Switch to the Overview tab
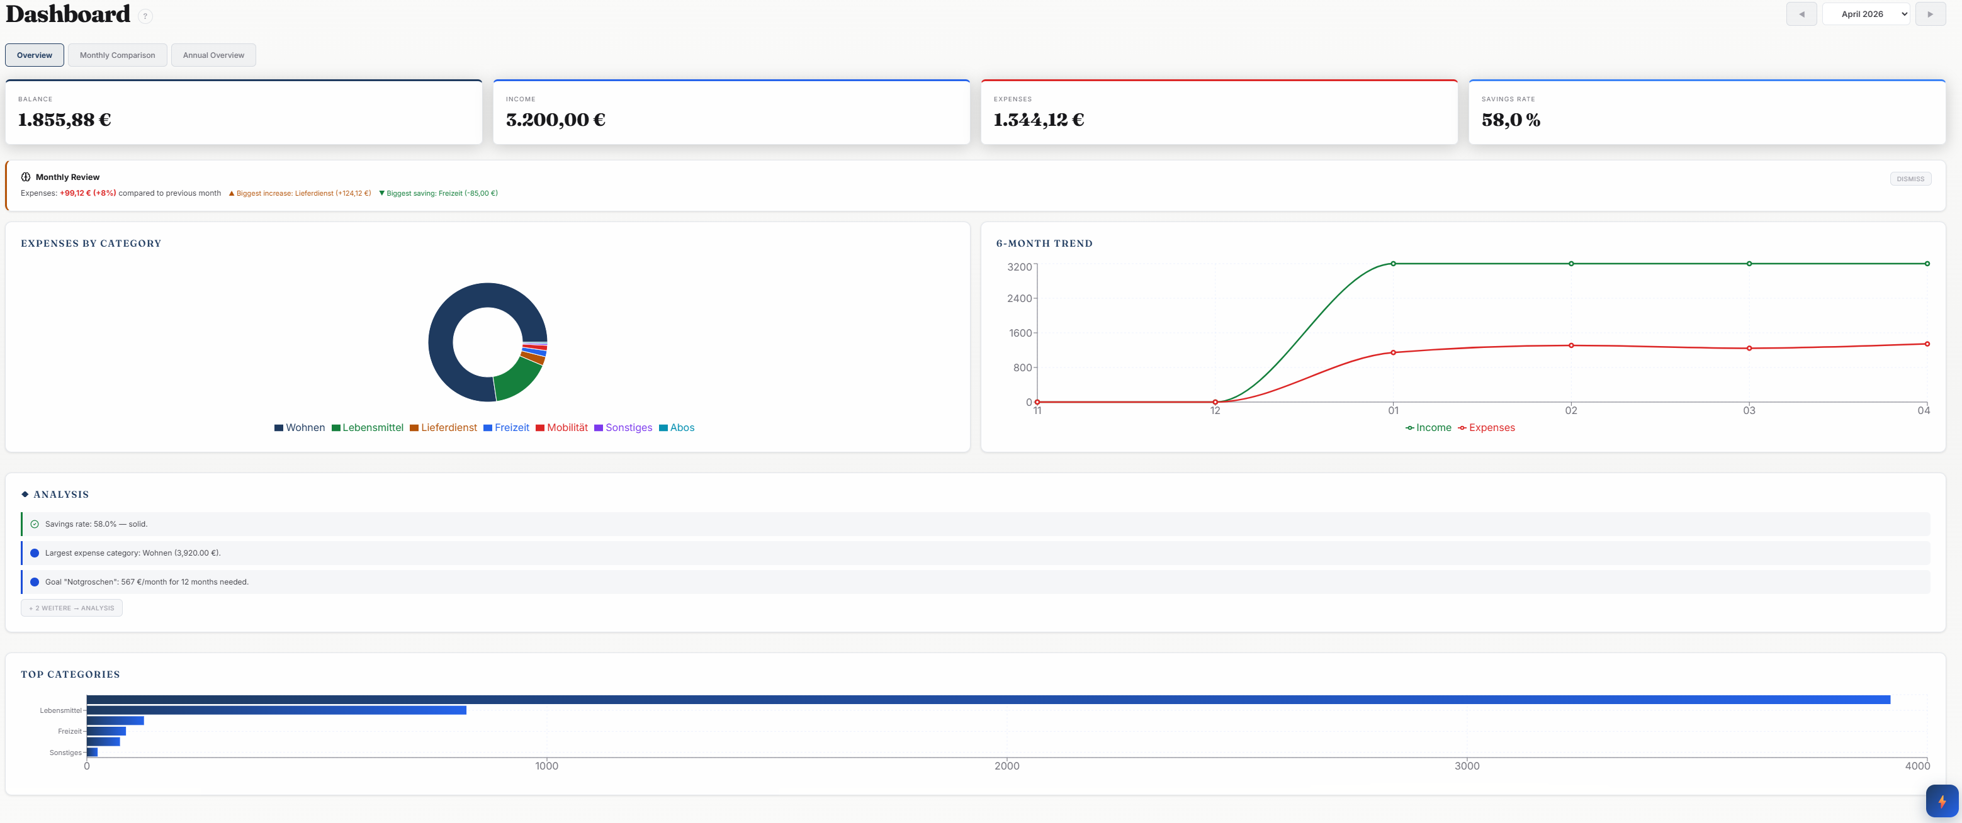This screenshot has width=1962, height=823. 34,55
